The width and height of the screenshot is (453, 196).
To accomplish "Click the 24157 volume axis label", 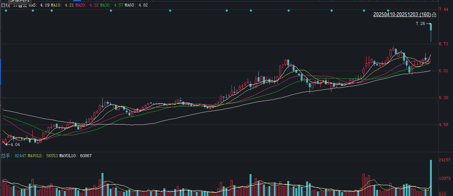I will (445, 159).
